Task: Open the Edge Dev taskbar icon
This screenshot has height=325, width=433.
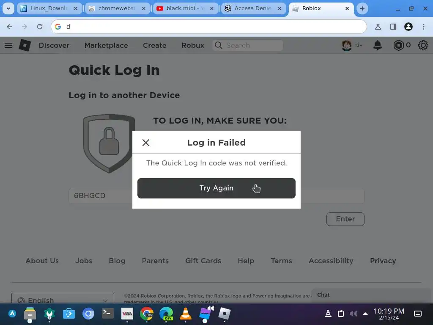Action: tap(166, 314)
